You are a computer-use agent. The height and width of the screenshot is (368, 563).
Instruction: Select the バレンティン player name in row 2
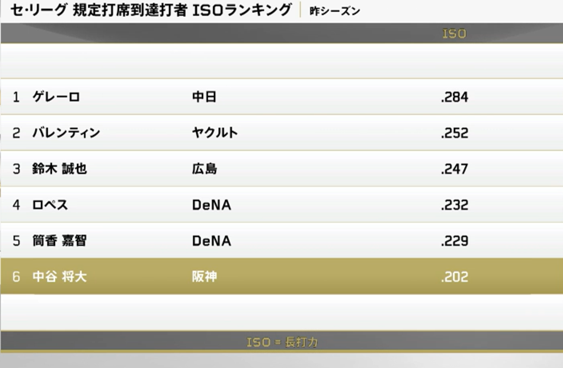point(66,133)
